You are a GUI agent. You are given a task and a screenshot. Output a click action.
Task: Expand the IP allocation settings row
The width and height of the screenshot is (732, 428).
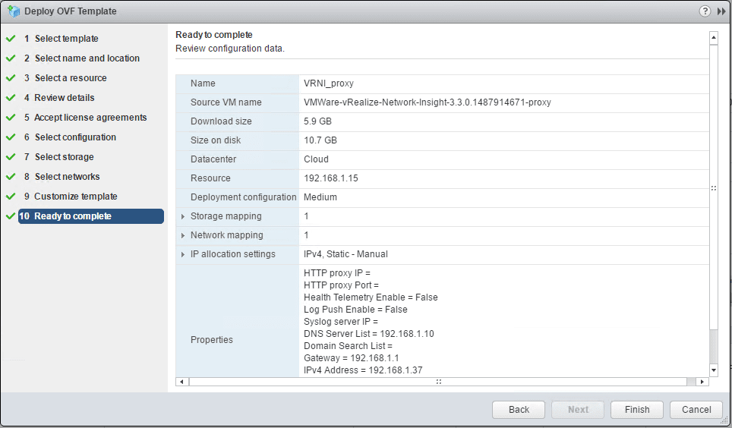tap(183, 254)
